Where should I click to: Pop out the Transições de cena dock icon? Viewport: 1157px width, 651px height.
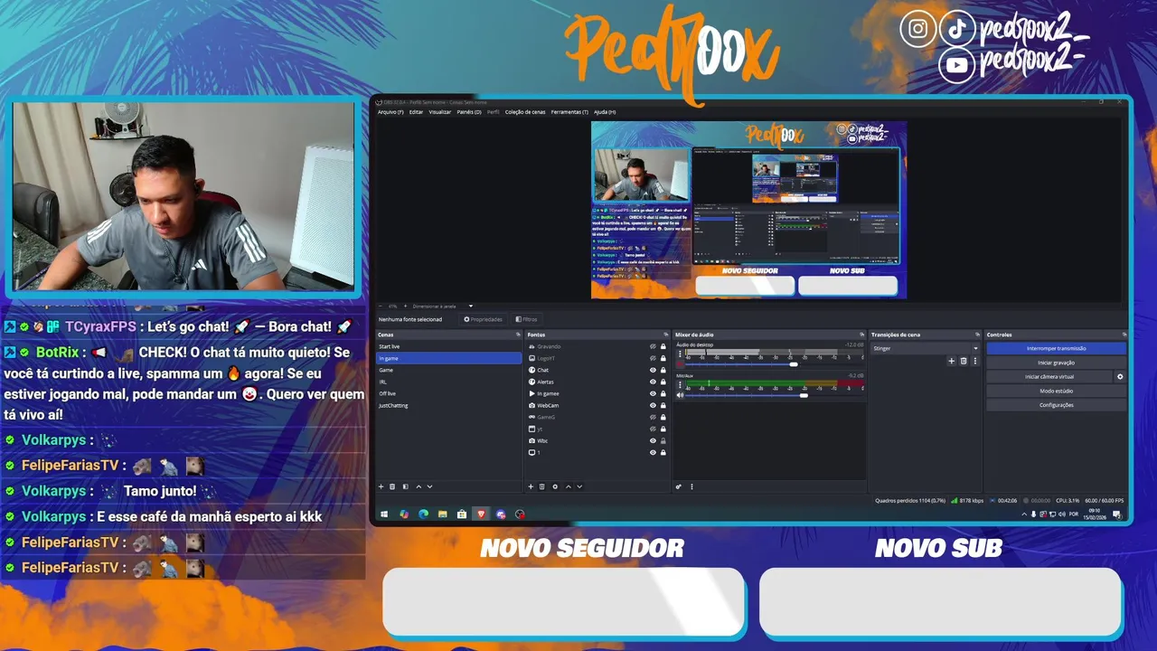[x=977, y=335]
